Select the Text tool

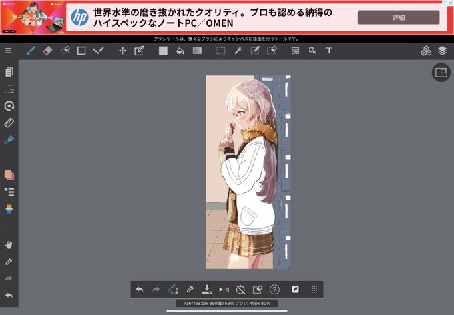pyautogui.click(x=329, y=51)
